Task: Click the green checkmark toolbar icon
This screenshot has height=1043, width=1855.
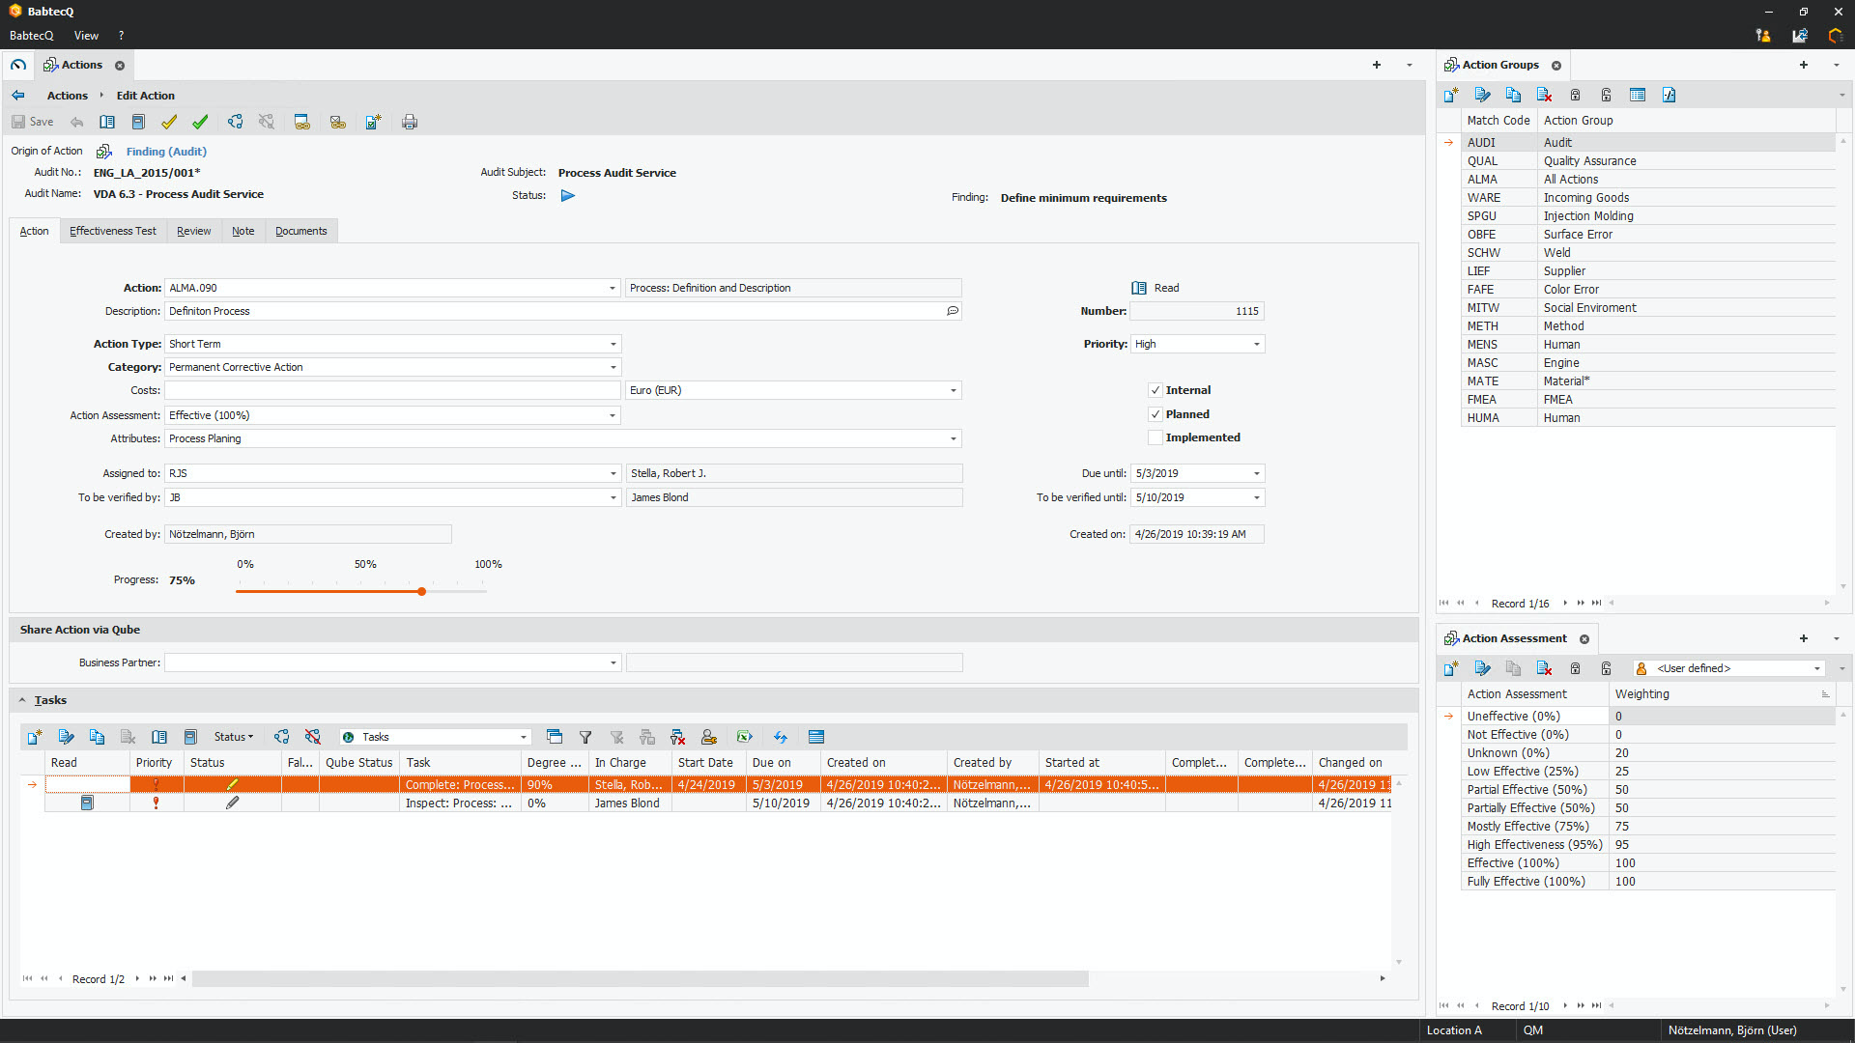Action: (200, 122)
